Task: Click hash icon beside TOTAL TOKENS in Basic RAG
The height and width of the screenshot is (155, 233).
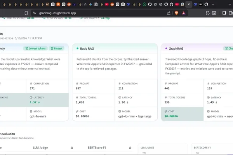Action: click(77, 98)
